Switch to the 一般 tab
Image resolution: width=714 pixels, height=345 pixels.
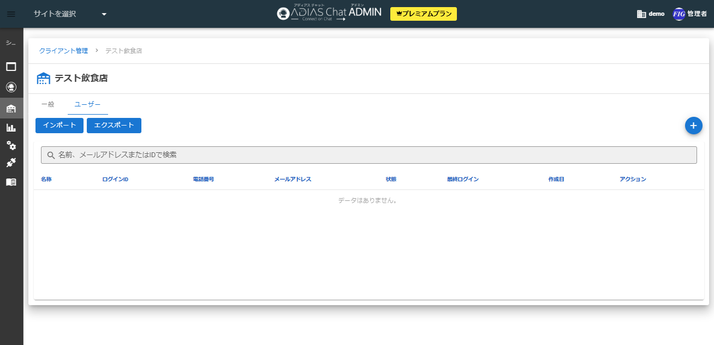pos(47,104)
